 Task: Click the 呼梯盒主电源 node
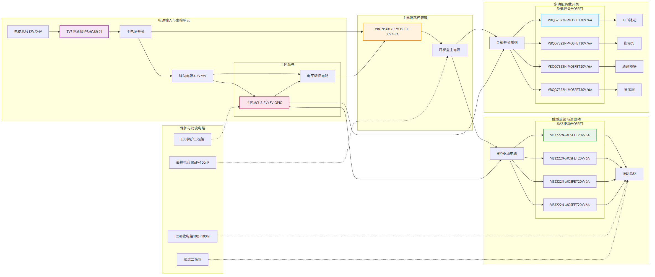(449, 50)
